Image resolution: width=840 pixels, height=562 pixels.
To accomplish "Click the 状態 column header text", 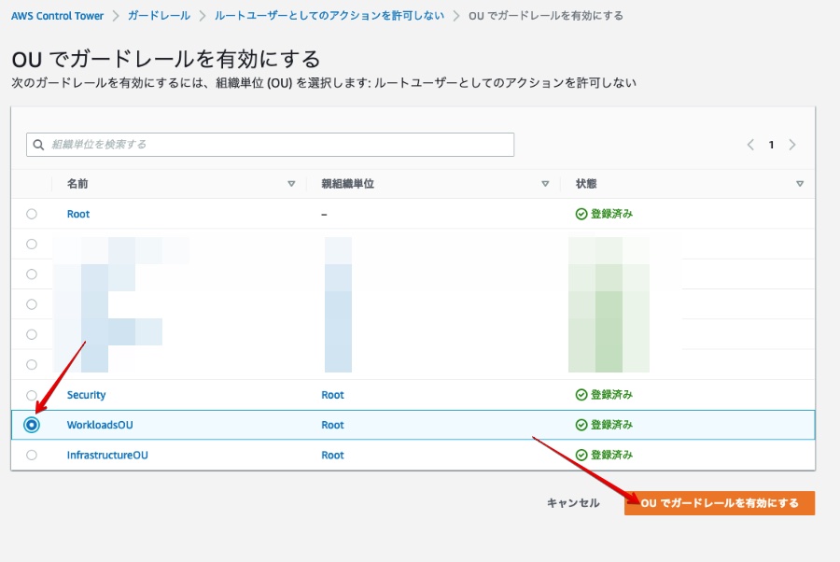I will (586, 184).
